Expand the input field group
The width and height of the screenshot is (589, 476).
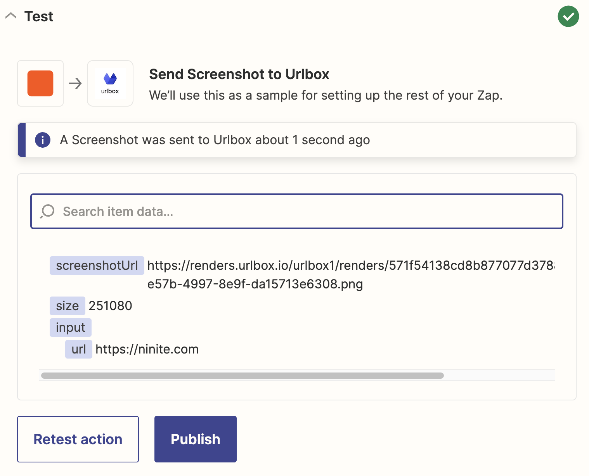70,327
